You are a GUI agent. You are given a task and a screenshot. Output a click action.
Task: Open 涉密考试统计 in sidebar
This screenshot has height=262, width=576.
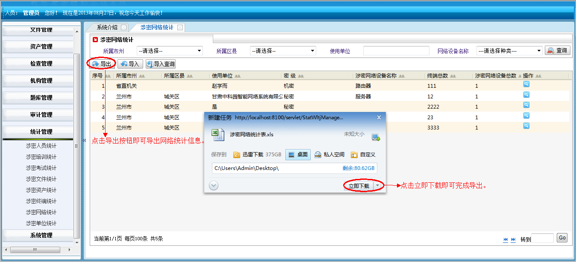tap(41, 168)
